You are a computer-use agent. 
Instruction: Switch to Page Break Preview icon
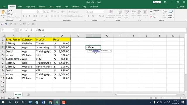click(161, 98)
